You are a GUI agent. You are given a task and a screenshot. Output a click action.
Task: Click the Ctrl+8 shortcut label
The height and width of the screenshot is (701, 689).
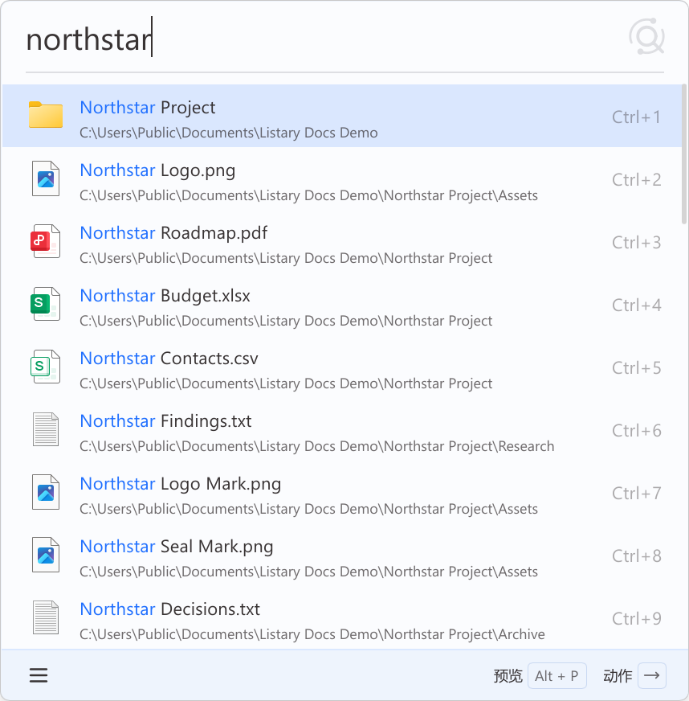click(636, 556)
